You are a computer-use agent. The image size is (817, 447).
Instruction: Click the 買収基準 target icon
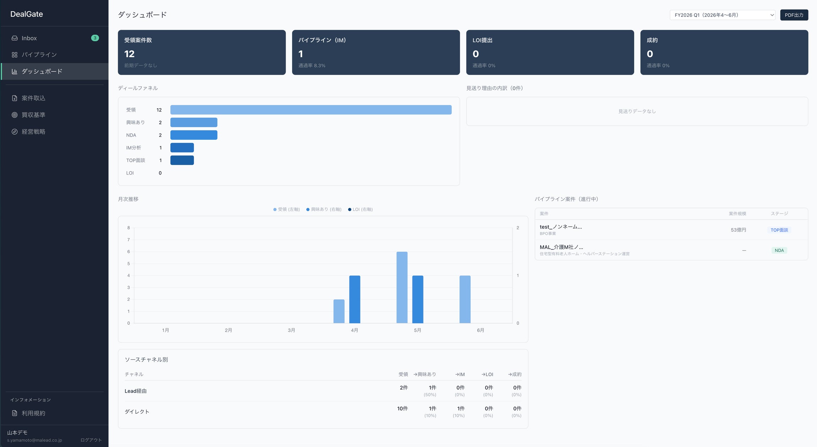click(15, 115)
